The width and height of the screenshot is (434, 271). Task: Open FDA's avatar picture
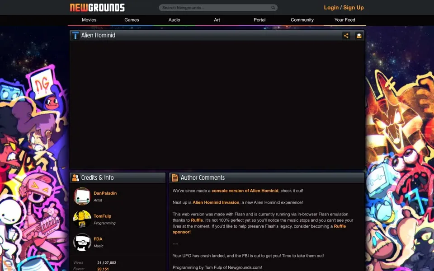(82, 242)
